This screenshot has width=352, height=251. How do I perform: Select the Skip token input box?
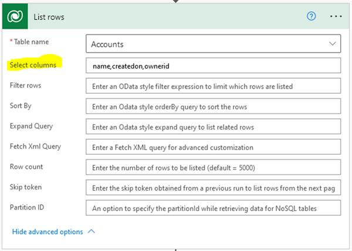(x=212, y=188)
